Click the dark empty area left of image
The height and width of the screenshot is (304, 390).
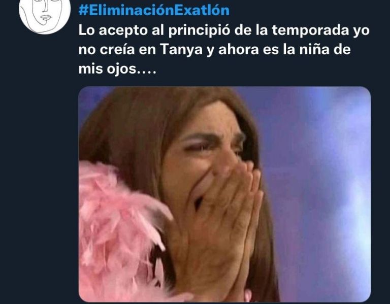(x=39, y=194)
